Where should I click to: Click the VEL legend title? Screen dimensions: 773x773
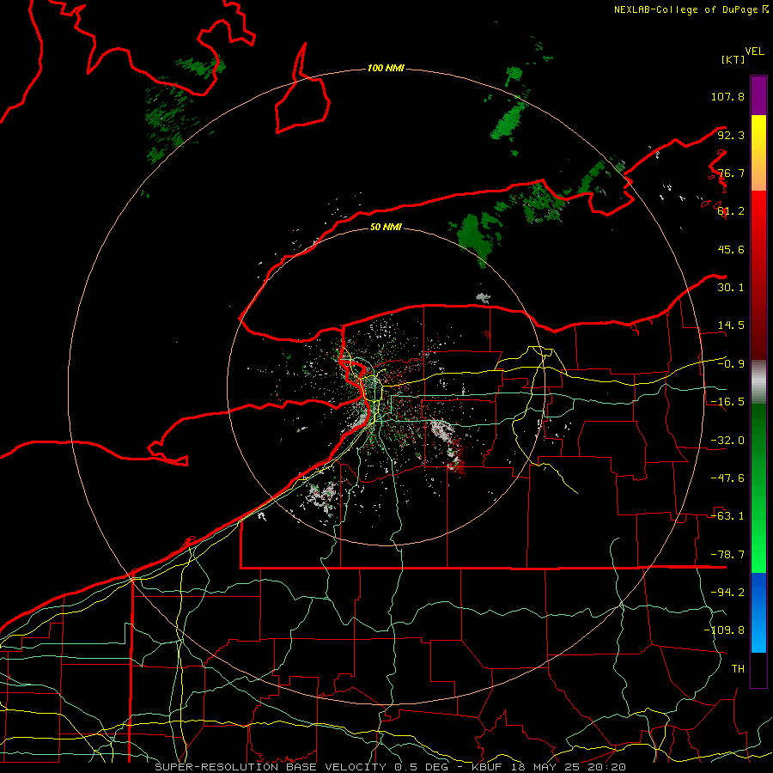click(x=754, y=52)
